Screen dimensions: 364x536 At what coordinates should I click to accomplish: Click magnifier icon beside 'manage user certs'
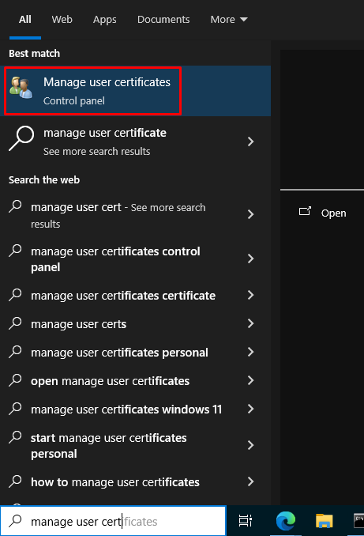pyautogui.click(x=15, y=323)
